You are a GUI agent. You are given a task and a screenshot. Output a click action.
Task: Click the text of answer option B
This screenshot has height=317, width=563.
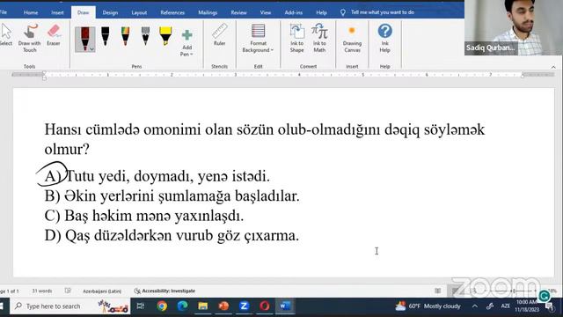pos(182,196)
